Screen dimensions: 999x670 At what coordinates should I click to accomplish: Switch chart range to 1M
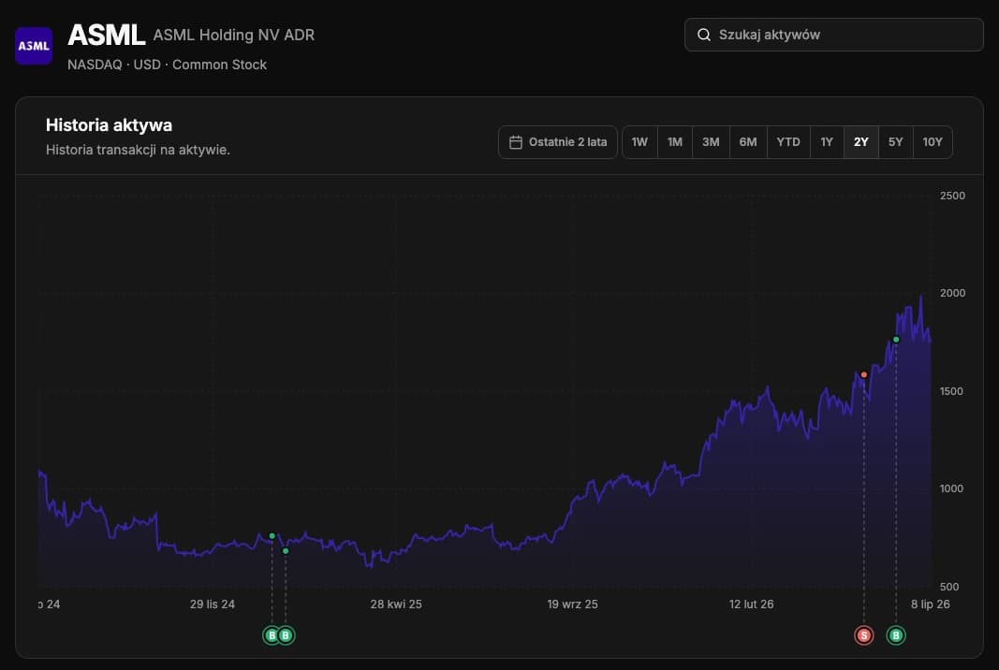tap(675, 142)
